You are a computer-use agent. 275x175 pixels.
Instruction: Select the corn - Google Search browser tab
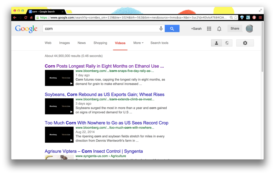tap(46, 12)
